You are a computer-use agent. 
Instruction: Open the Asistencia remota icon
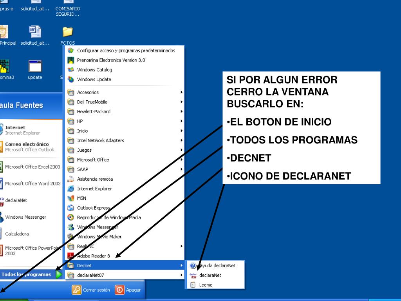coord(71,179)
